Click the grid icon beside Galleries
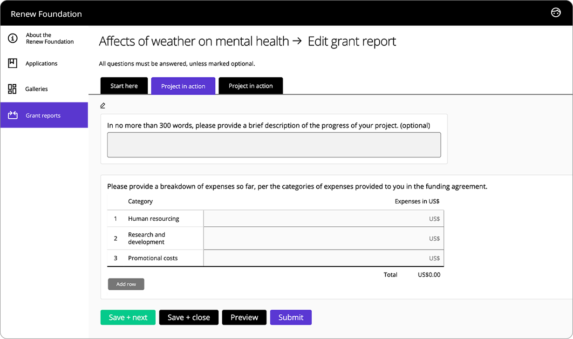The image size is (573, 339). (13, 88)
